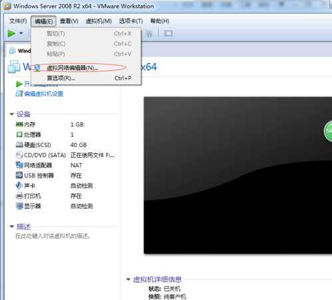Click the NAT network adapter value
This screenshot has width=332, height=300.
(x=77, y=165)
